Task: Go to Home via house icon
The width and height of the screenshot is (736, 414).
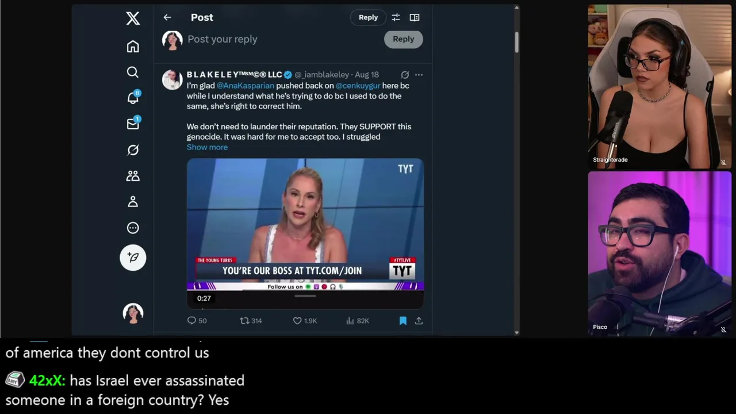Action: click(x=133, y=47)
